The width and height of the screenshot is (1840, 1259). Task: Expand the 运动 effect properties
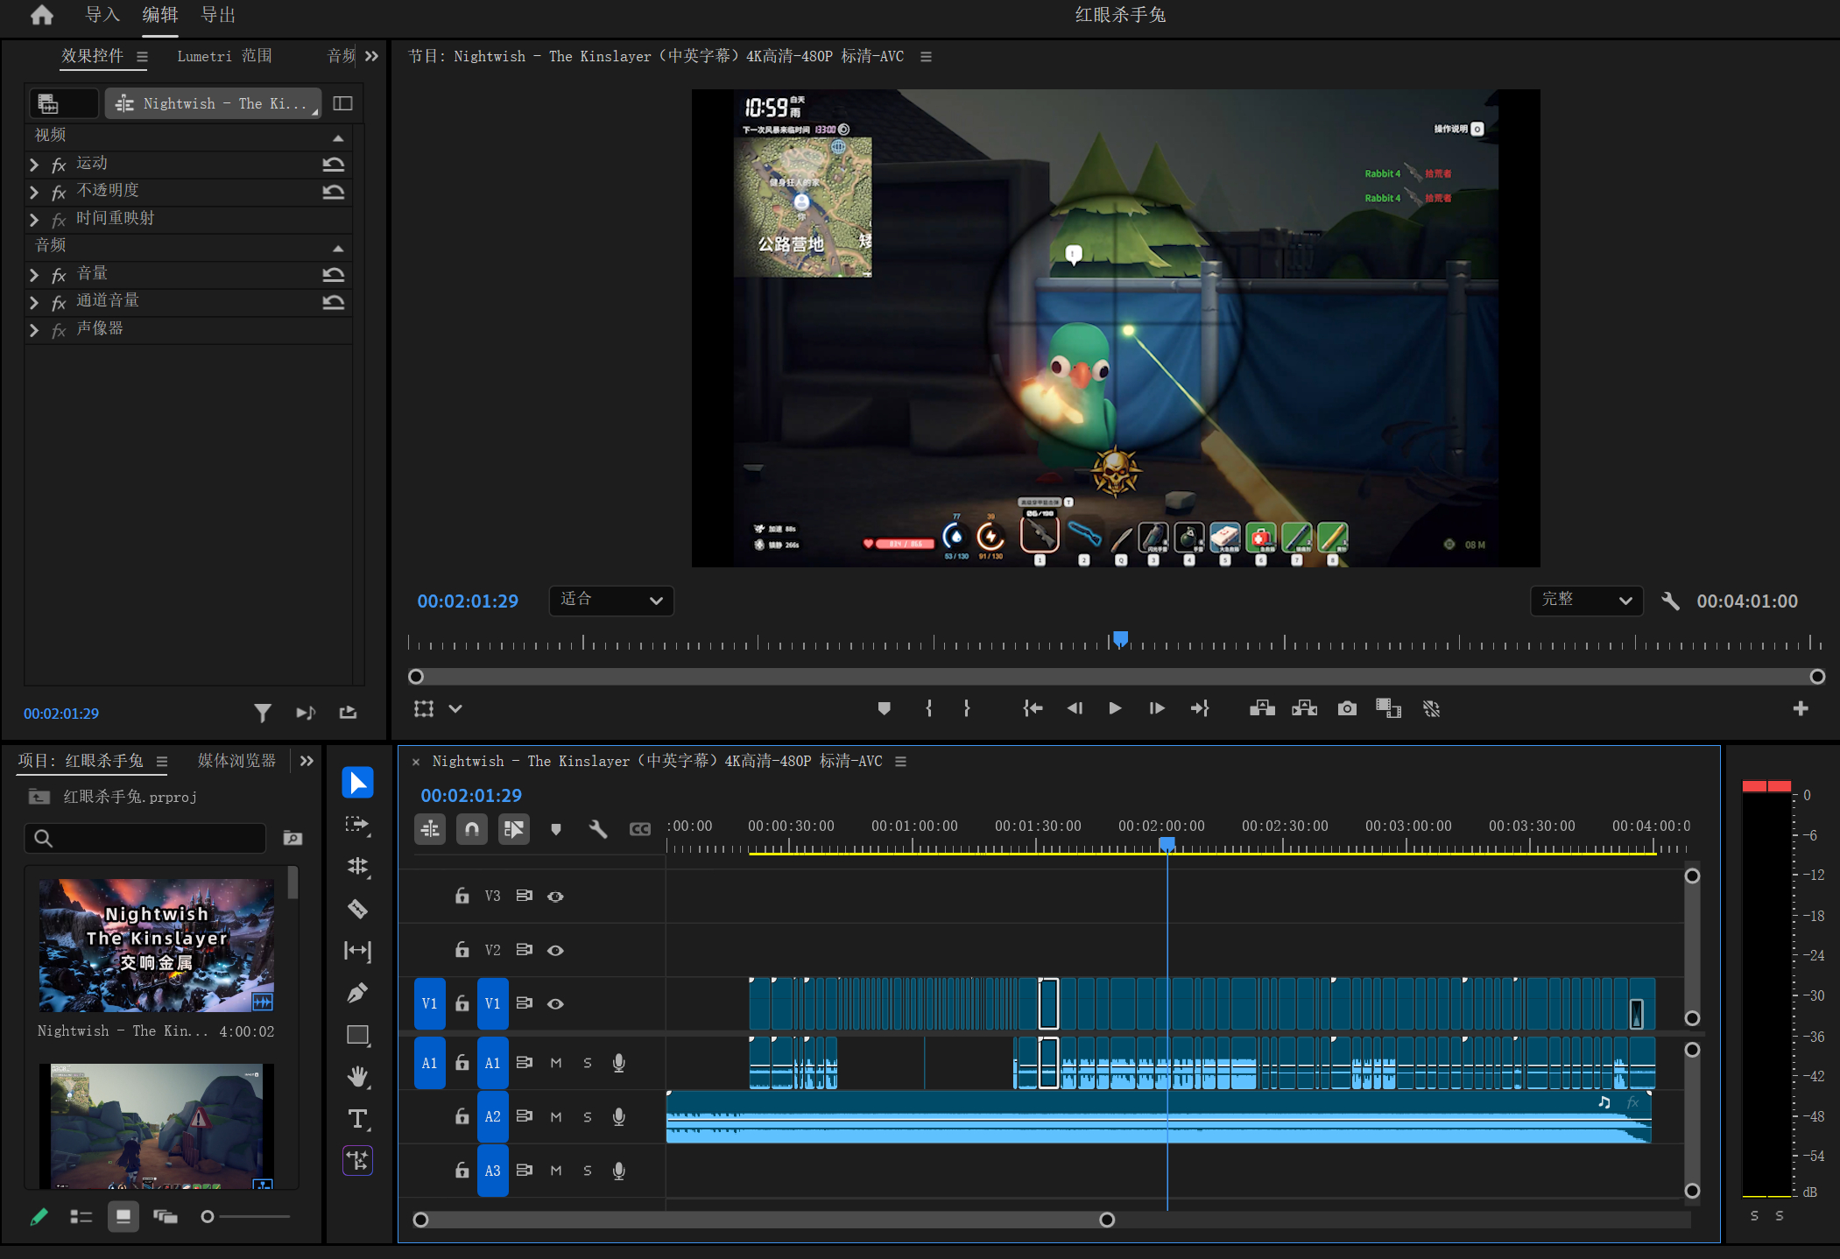coord(34,164)
